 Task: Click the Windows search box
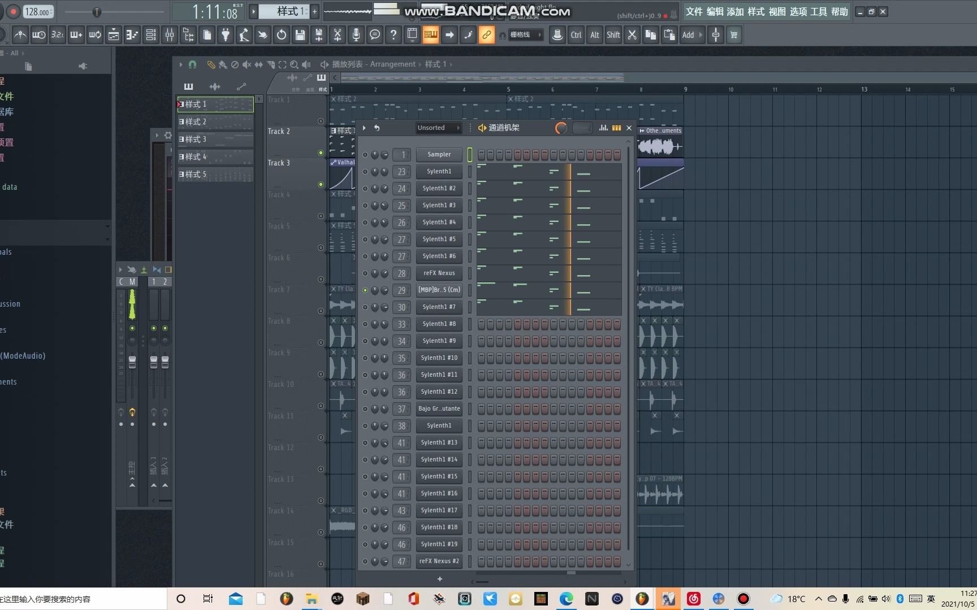click(x=83, y=599)
